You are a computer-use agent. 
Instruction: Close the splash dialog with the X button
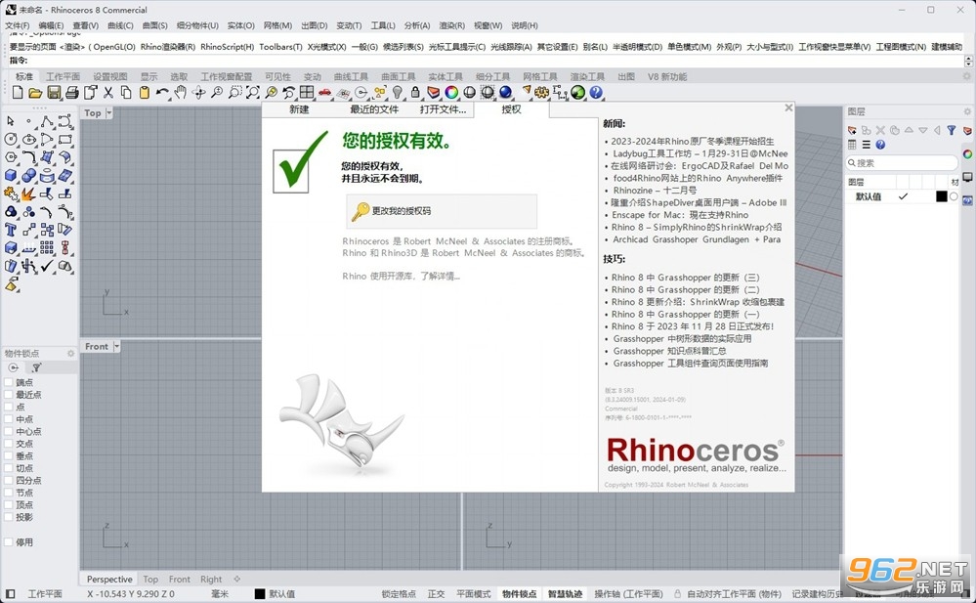788,108
